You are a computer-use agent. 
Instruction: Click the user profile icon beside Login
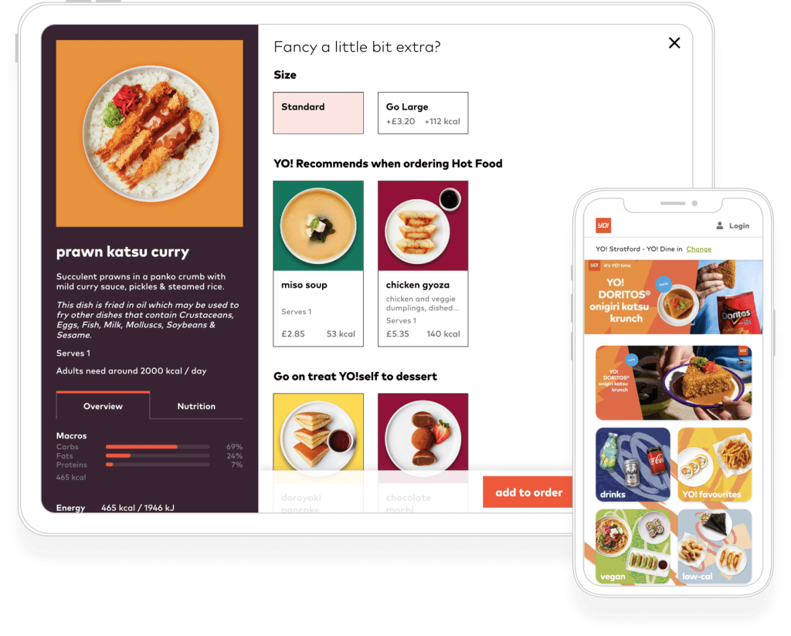[720, 226]
